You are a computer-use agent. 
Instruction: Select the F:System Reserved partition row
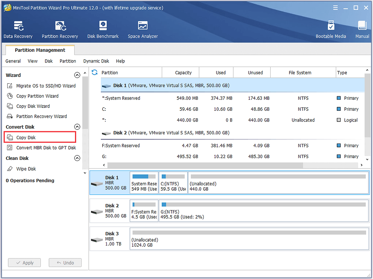tap(233, 145)
